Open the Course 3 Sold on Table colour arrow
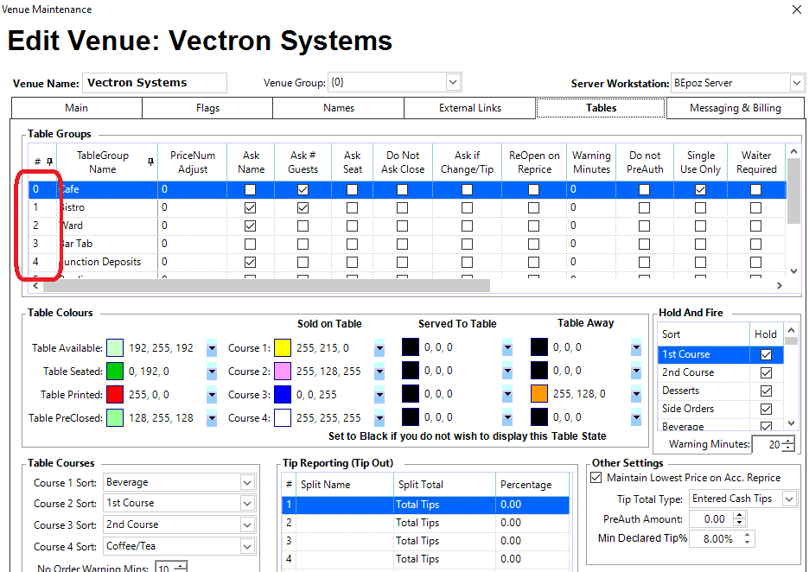This screenshot has height=572, width=809. click(379, 395)
